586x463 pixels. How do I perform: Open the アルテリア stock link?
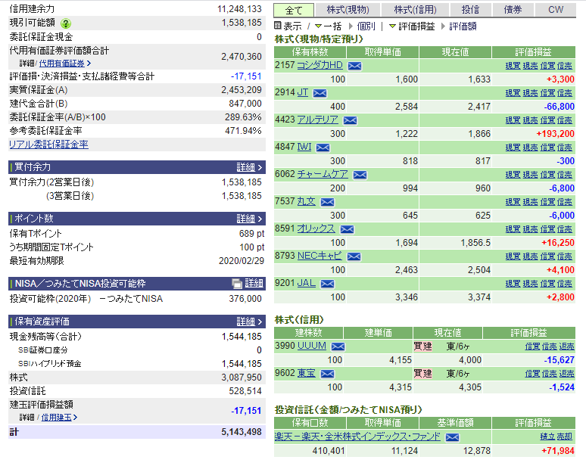317,120
